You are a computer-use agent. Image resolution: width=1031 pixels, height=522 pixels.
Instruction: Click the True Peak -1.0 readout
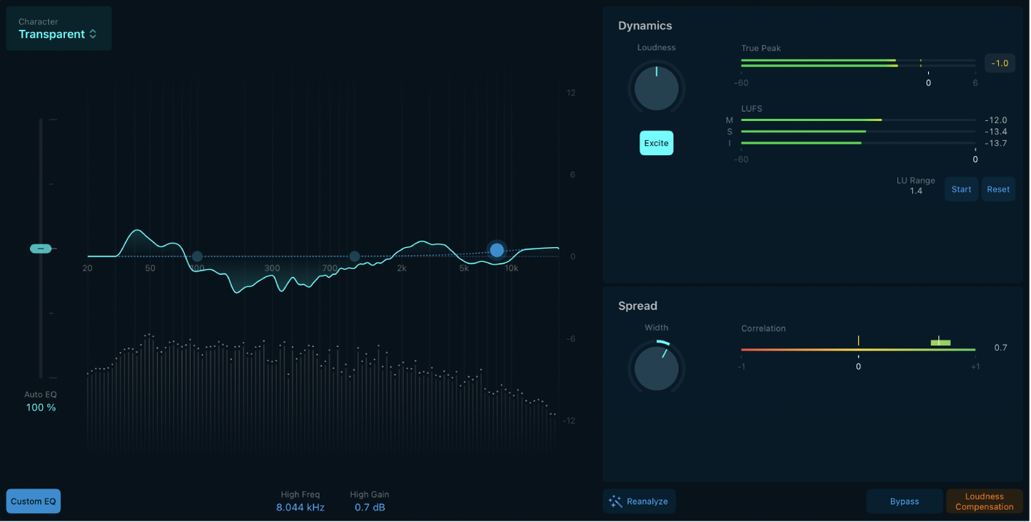[x=999, y=63]
